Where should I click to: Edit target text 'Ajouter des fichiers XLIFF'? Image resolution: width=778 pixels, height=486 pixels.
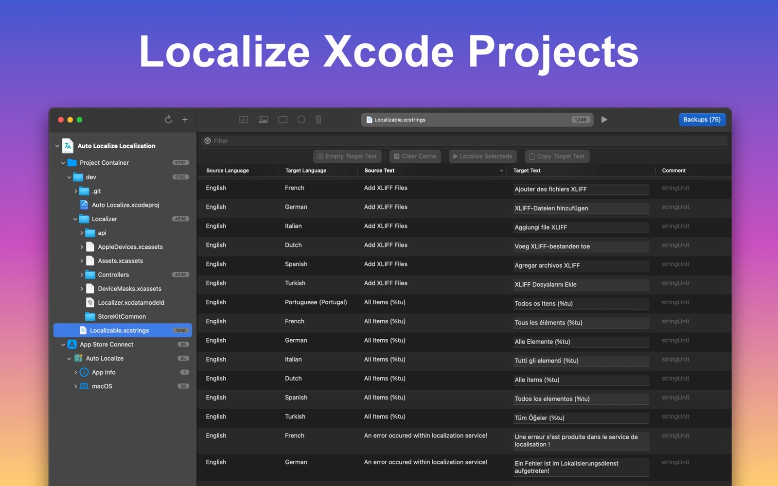[581, 190]
